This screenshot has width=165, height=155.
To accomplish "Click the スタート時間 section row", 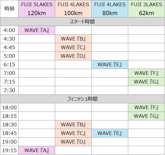I will pos(82,22).
